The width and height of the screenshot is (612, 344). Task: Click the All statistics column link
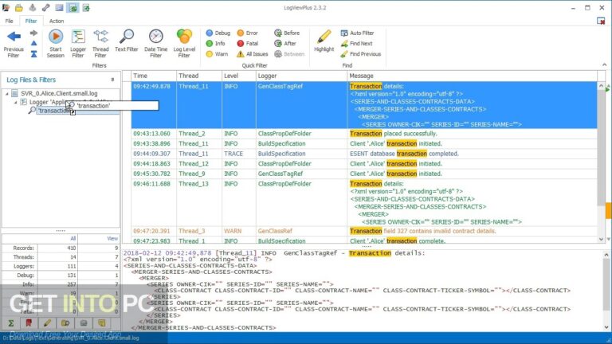pos(73,238)
